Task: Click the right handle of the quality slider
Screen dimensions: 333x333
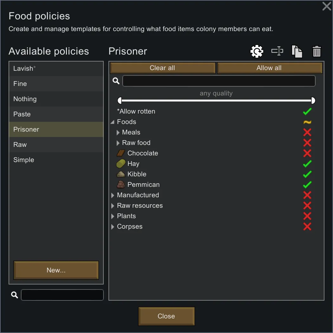Action: [x=313, y=101]
